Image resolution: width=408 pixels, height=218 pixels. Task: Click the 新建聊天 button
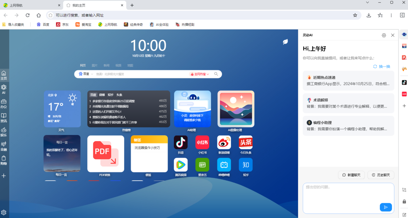click(x=351, y=175)
